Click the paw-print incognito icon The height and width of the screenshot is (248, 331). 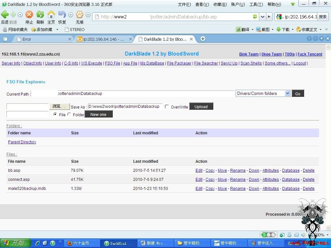(80, 14)
